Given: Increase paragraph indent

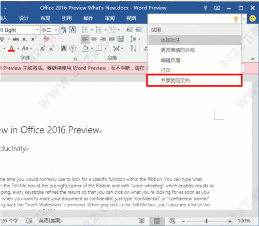Looking at the screenshot, I should pos(138,29).
